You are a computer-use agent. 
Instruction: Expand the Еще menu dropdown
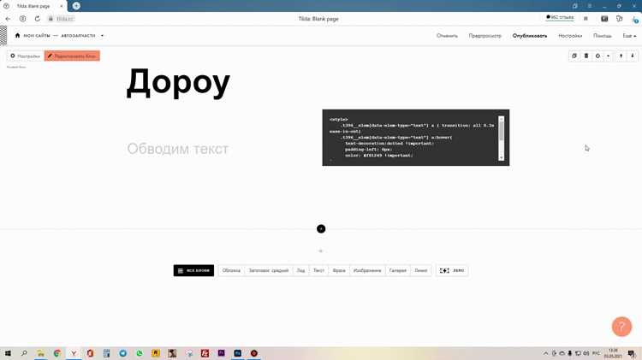tap(629, 36)
